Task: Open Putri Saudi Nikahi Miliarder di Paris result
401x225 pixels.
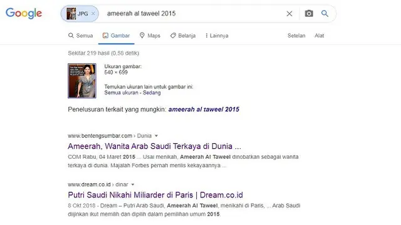Action: [x=155, y=195]
